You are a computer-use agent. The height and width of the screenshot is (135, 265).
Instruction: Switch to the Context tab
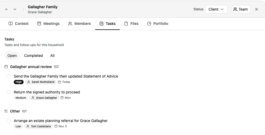tap(19, 24)
